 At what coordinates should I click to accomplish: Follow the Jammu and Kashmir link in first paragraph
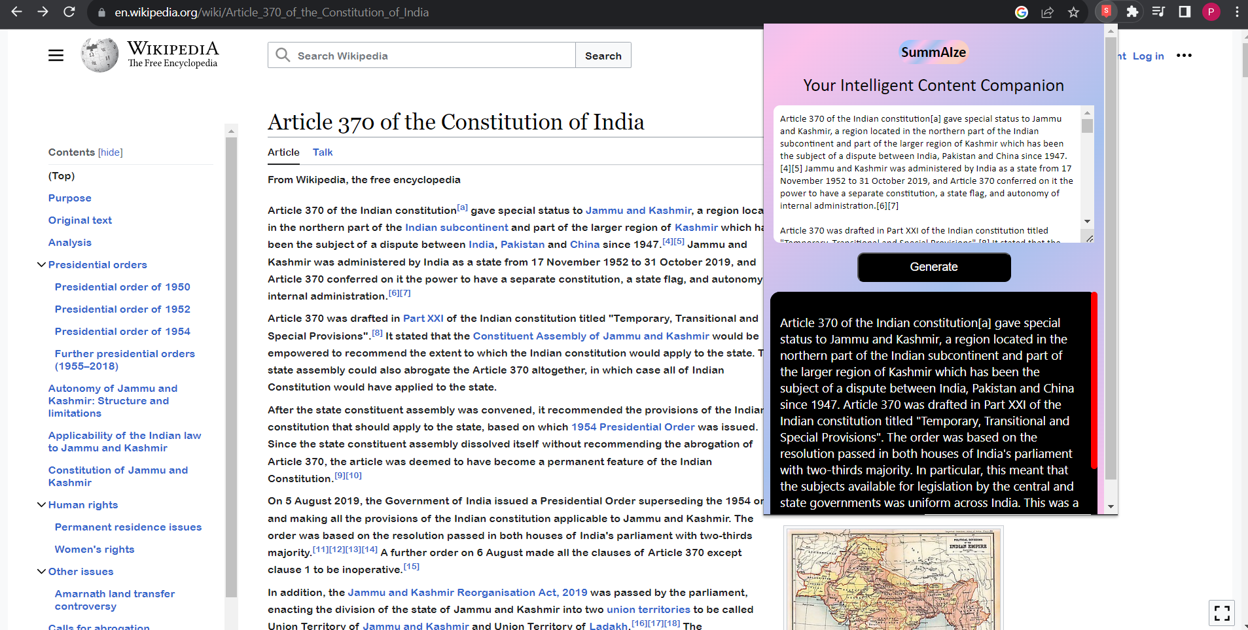(x=638, y=211)
